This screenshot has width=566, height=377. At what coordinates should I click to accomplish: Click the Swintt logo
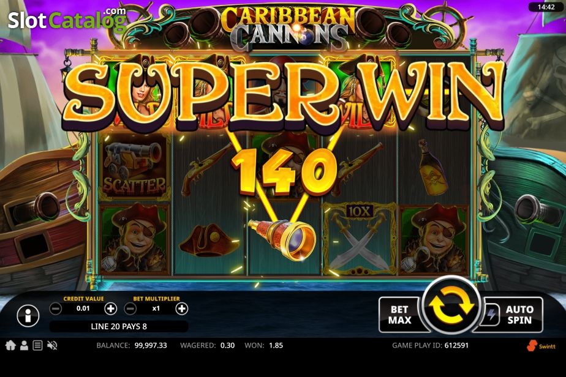541,346
